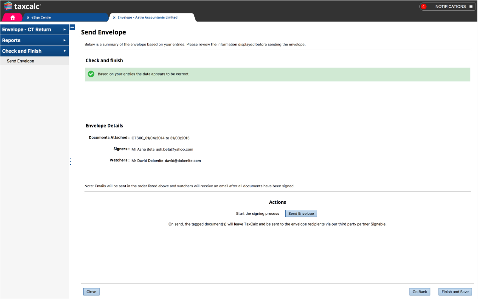Open the hamburger menu icon beside Notifications
The width and height of the screenshot is (478, 299).
coord(471,7)
